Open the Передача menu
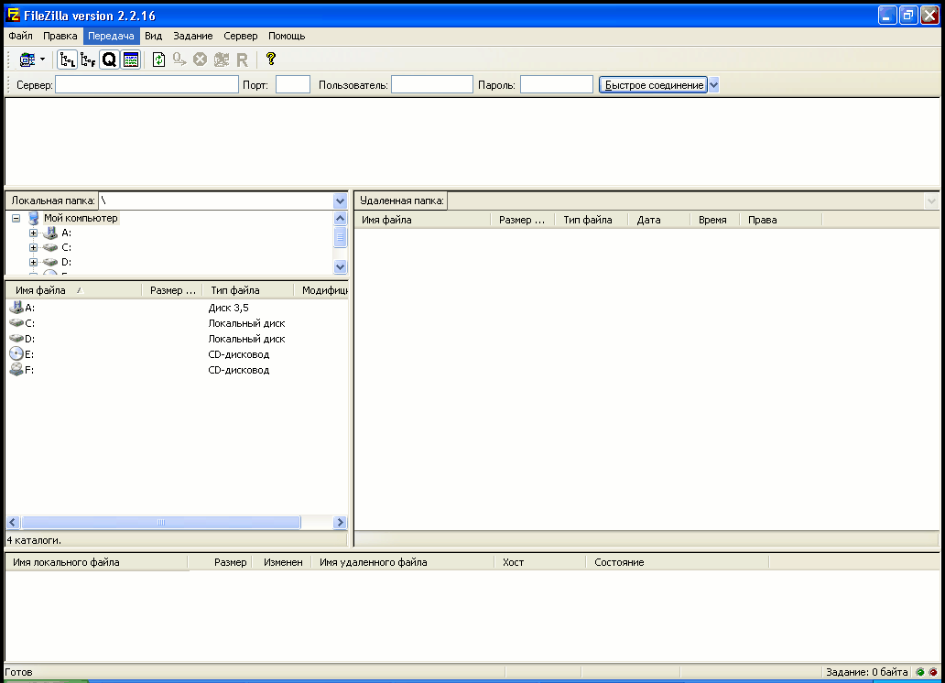The image size is (945, 683). point(111,36)
